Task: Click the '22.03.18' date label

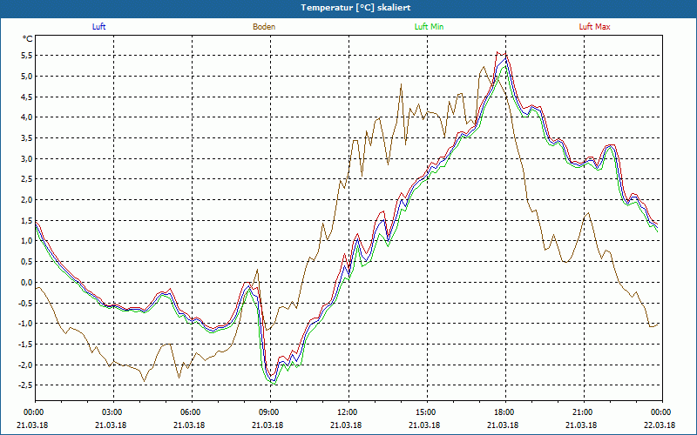Action: (x=660, y=425)
